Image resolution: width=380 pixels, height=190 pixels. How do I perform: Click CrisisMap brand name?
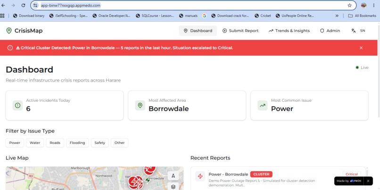click(28, 31)
